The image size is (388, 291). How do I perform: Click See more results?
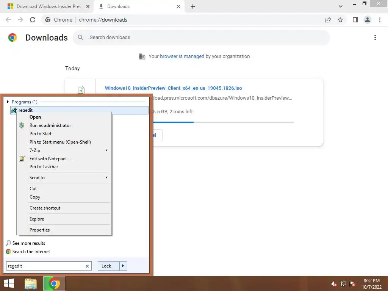(29, 243)
